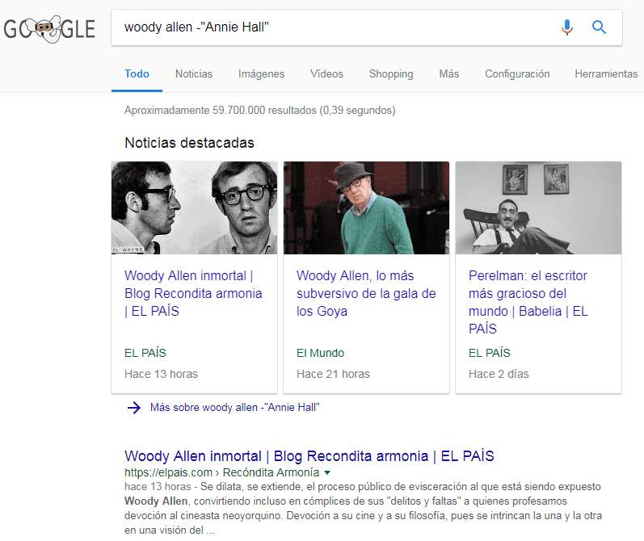Open the black-and-white Woody Allen mugshot thumbnail

pyautogui.click(x=194, y=208)
